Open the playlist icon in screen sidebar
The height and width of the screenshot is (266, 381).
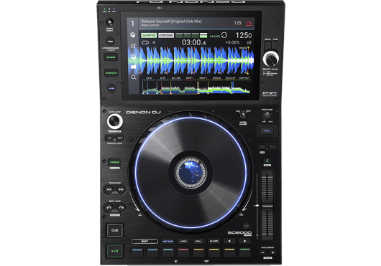133,46
